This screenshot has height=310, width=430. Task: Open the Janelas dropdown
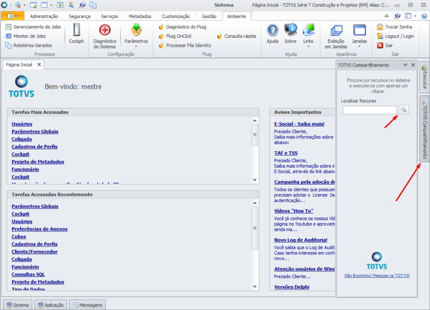pyautogui.click(x=359, y=36)
